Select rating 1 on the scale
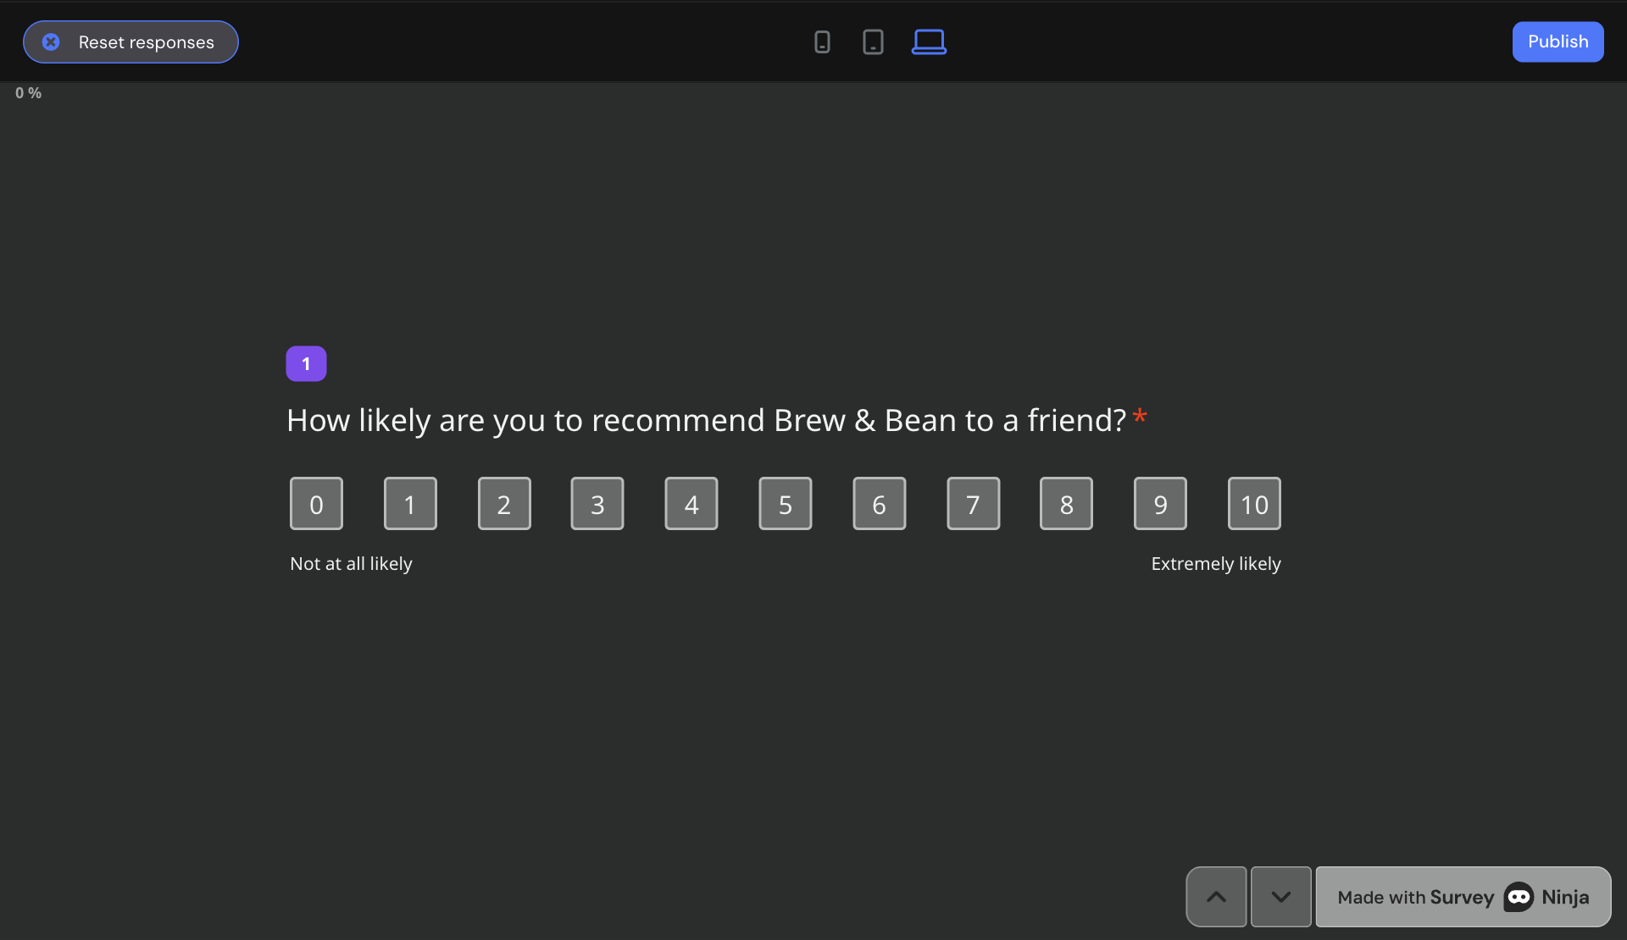This screenshot has height=940, width=1627. click(x=410, y=504)
